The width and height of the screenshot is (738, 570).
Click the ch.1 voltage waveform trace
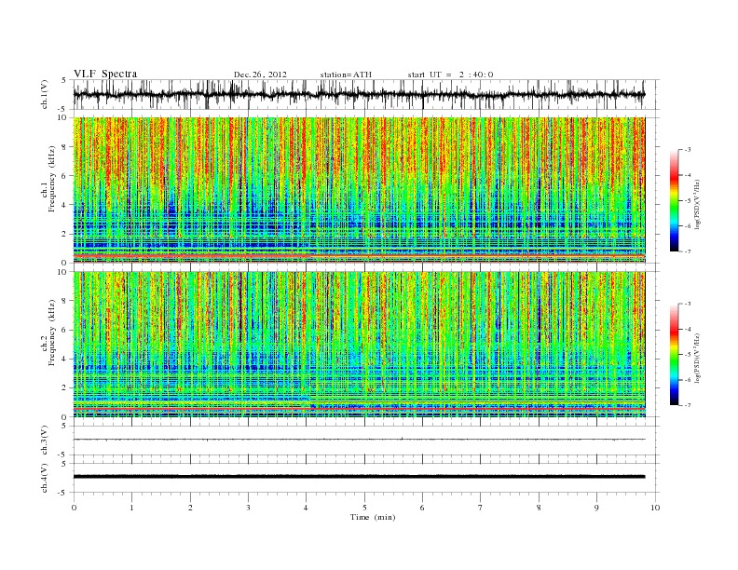point(359,94)
